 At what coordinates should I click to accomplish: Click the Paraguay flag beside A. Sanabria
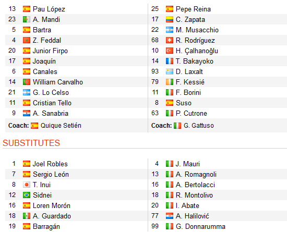click(x=27, y=113)
